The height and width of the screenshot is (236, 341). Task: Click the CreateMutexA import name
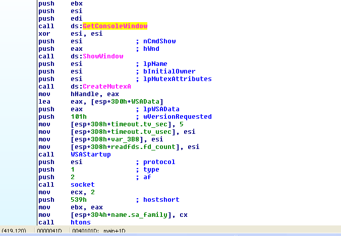[x=107, y=87]
